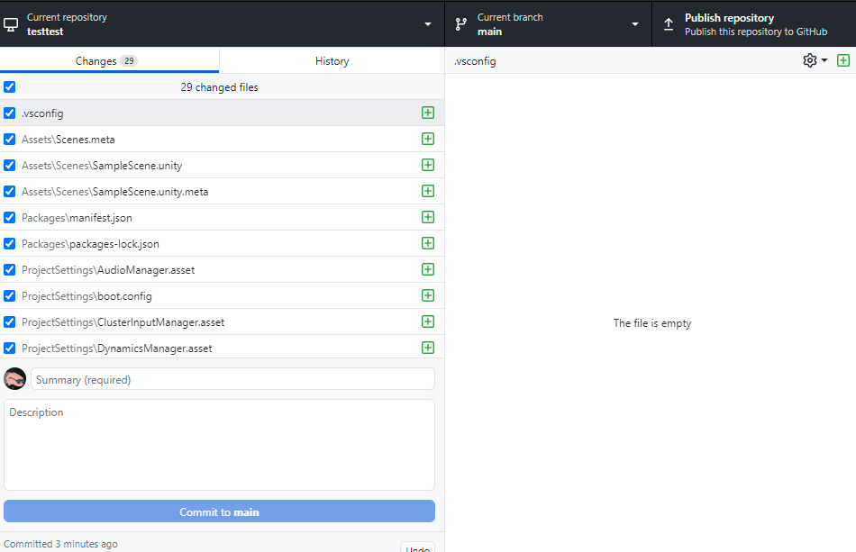Viewport: 856px width, 552px height.
Task: Click the green added-file icon beside .vsconfig
Action: coord(427,113)
